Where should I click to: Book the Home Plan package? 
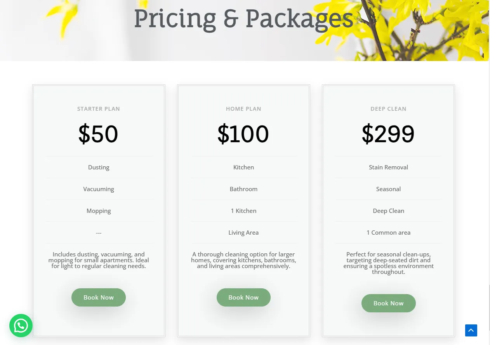[243, 297]
